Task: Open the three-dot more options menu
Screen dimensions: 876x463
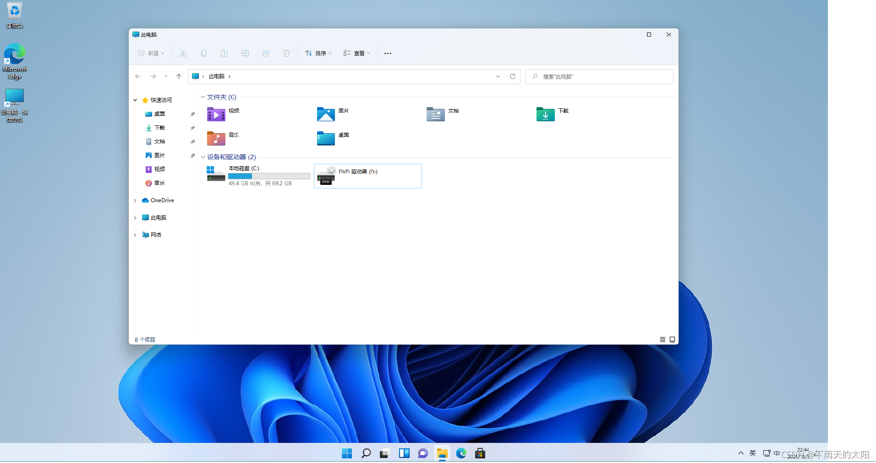Action: click(388, 54)
